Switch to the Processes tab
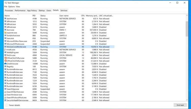The width and height of the screenshot is (191, 109). click(x=9, y=10)
